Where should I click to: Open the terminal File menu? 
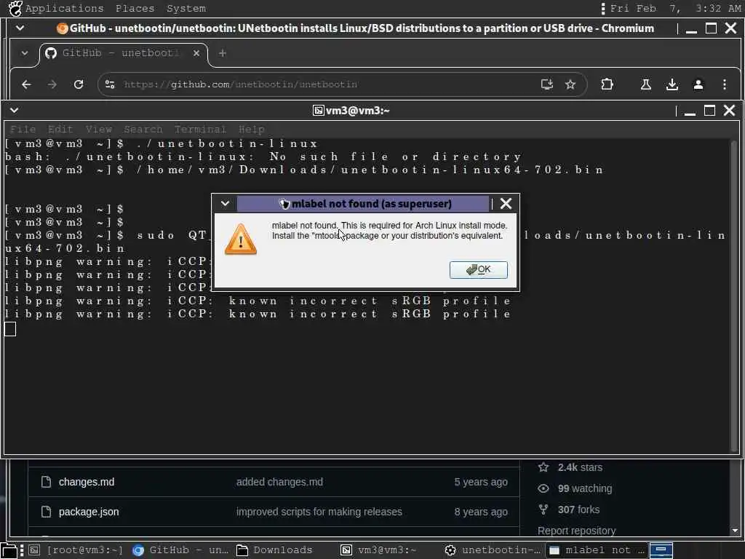click(x=23, y=130)
